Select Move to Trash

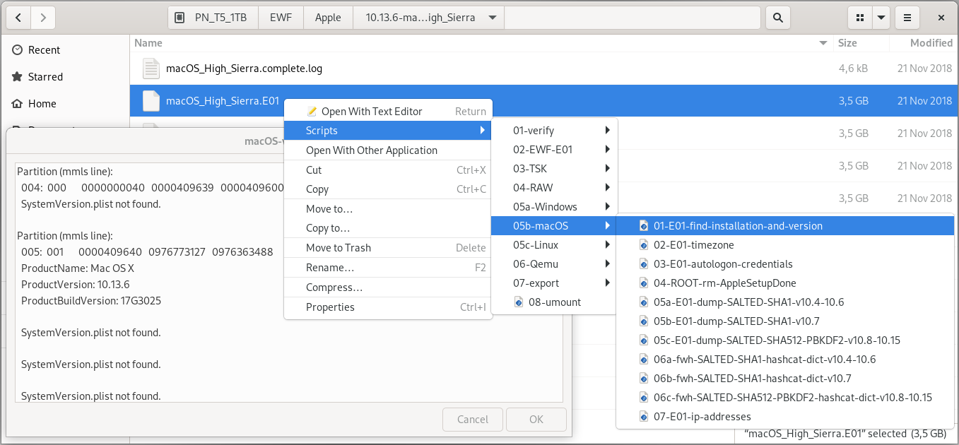click(x=388, y=248)
